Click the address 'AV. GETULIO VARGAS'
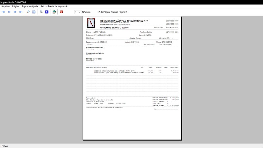This screenshot has width=263, height=148. pyautogui.click(x=103, y=35)
